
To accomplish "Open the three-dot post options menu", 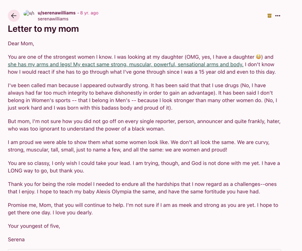I will click(x=278, y=16).
